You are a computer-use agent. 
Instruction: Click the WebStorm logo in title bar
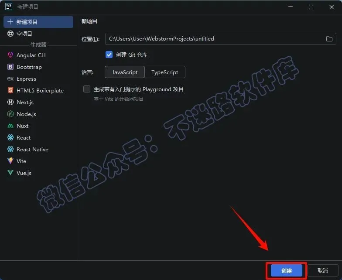(9, 7)
